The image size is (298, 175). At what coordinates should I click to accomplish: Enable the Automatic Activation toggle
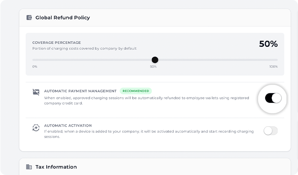pos(270,131)
